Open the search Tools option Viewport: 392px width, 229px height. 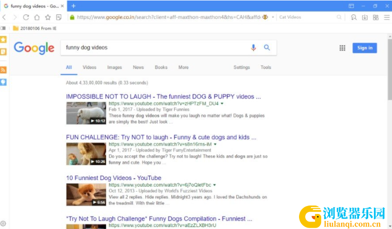266,67
